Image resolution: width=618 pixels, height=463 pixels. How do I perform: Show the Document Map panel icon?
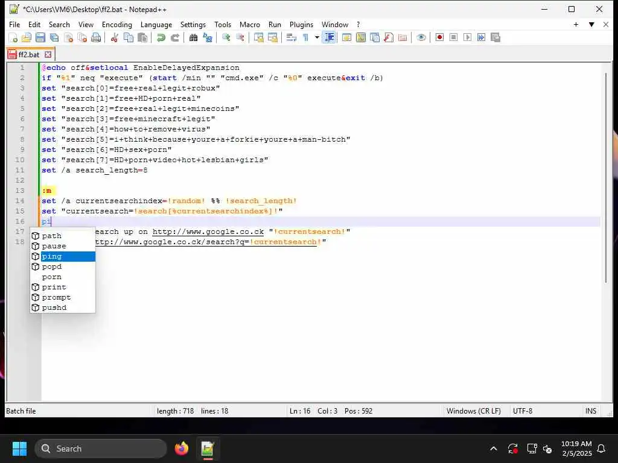pyautogui.click(x=361, y=38)
